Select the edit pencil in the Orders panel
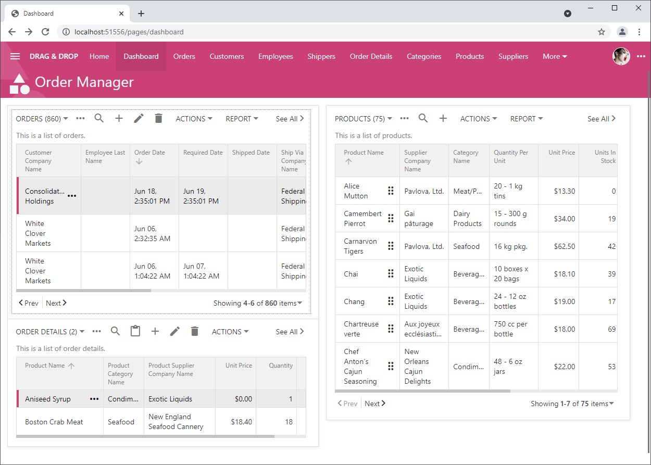 [139, 118]
